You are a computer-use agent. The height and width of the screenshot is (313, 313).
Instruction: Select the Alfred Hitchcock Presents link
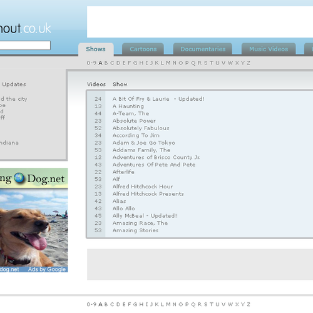[x=148, y=194]
